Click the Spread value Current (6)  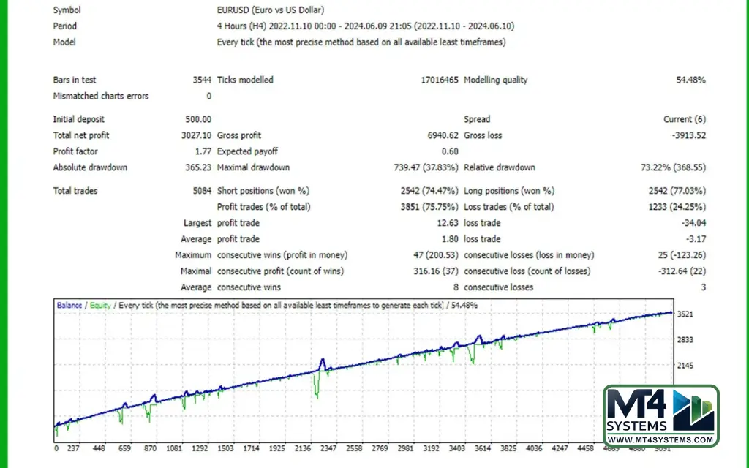(684, 119)
